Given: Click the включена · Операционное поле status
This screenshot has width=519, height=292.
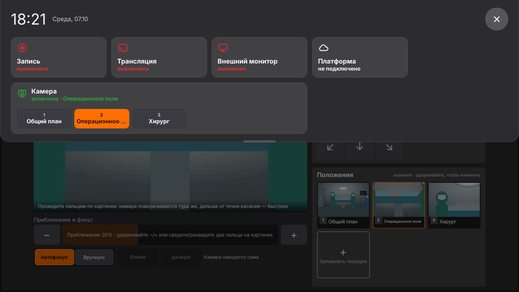Looking at the screenshot, I should 75,99.
